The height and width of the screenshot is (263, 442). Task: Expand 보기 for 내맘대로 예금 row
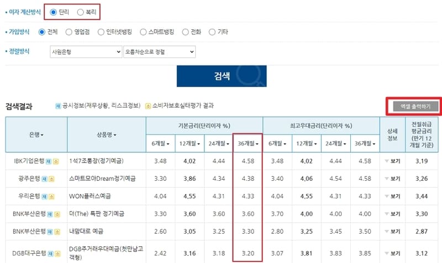pos(392,232)
